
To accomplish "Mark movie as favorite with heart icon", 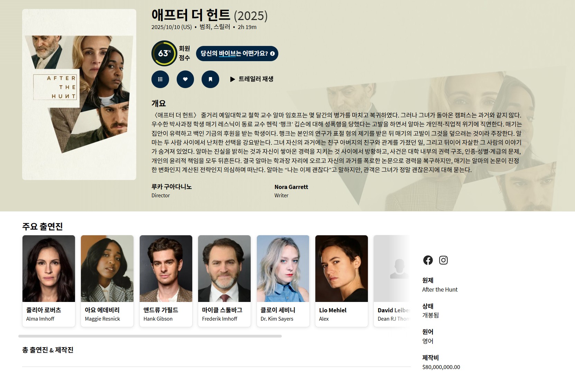I will [185, 79].
